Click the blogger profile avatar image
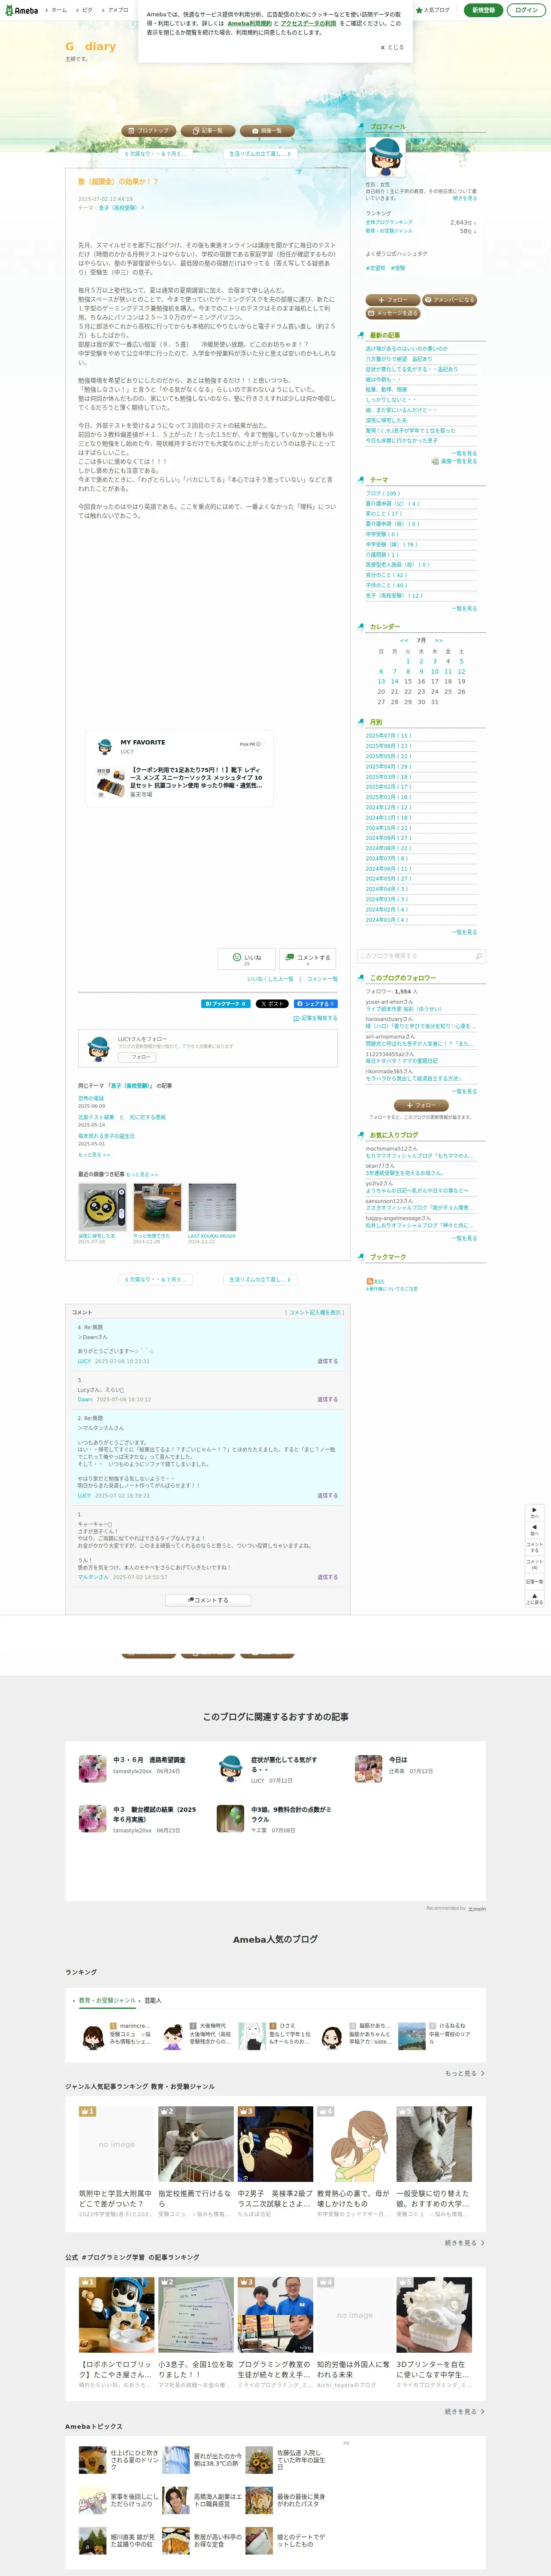The height and width of the screenshot is (2576, 551). click(385, 158)
